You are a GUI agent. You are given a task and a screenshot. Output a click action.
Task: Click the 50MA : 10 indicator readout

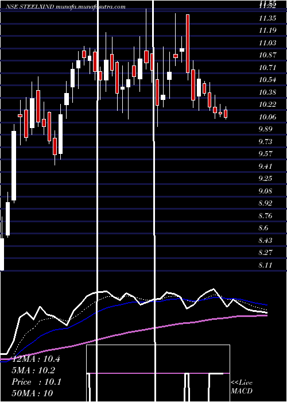click(32, 393)
